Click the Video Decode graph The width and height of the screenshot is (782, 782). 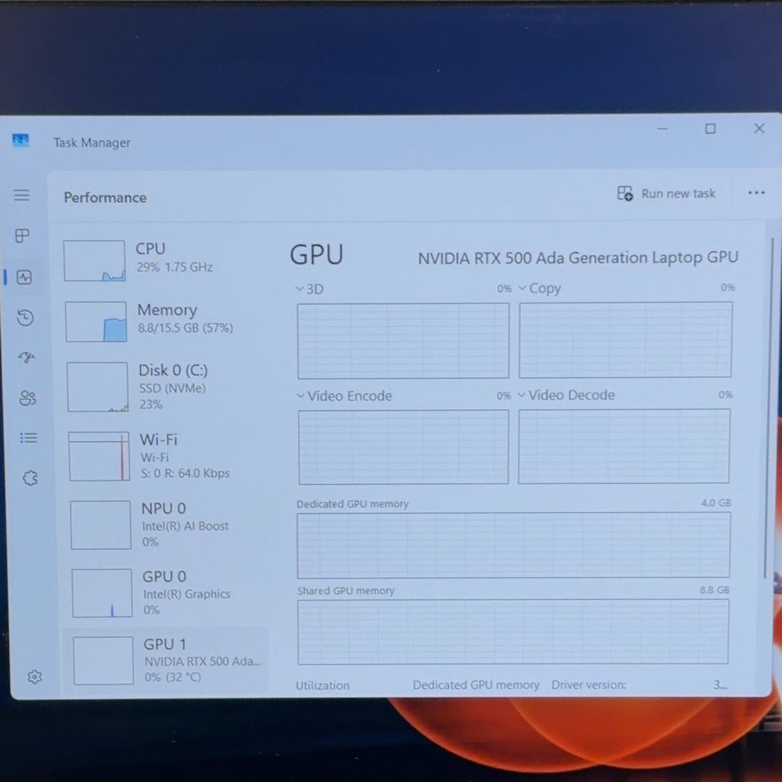pyautogui.click(x=624, y=446)
